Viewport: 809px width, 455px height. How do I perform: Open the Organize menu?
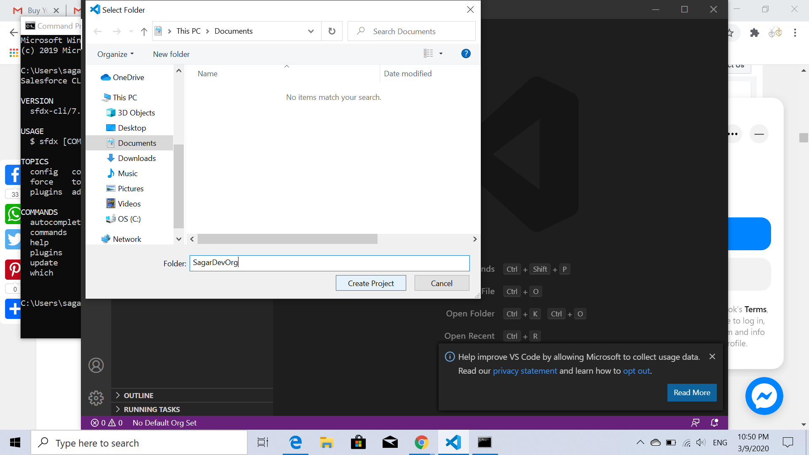tap(115, 54)
